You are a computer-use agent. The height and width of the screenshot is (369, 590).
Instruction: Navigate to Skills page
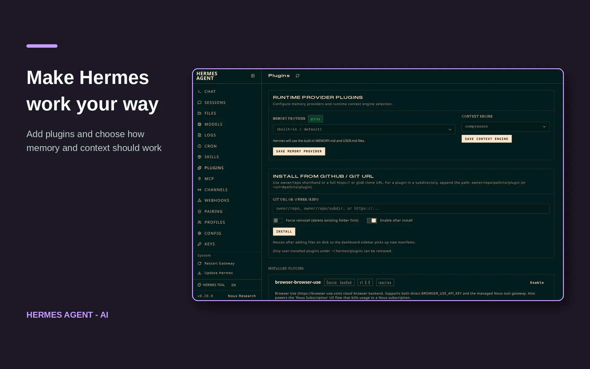[212, 157]
